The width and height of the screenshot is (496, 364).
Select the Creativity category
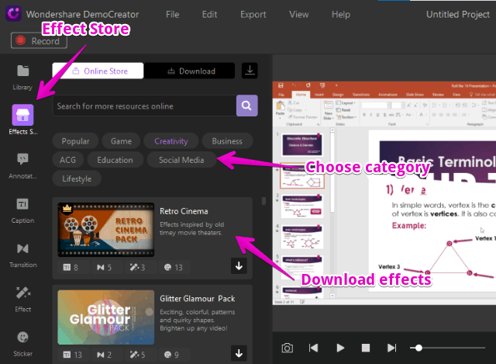pos(171,141)
